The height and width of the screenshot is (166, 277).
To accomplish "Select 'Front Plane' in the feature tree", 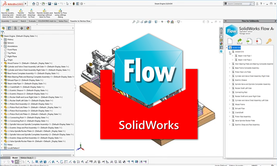I will coord(12,50).
